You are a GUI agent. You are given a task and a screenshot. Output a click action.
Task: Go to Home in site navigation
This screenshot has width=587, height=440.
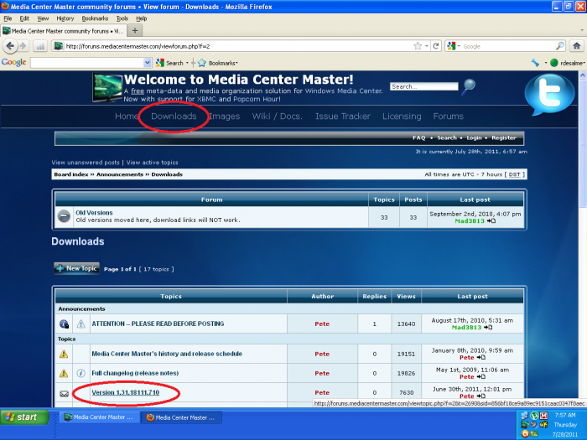[127, 116]
